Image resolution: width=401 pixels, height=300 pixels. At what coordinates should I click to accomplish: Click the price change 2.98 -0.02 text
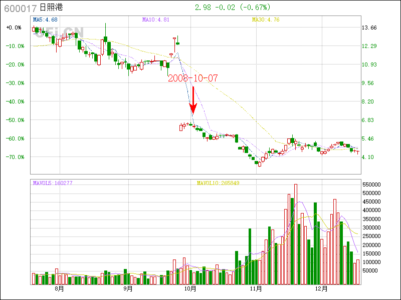[x=215, y=7]
